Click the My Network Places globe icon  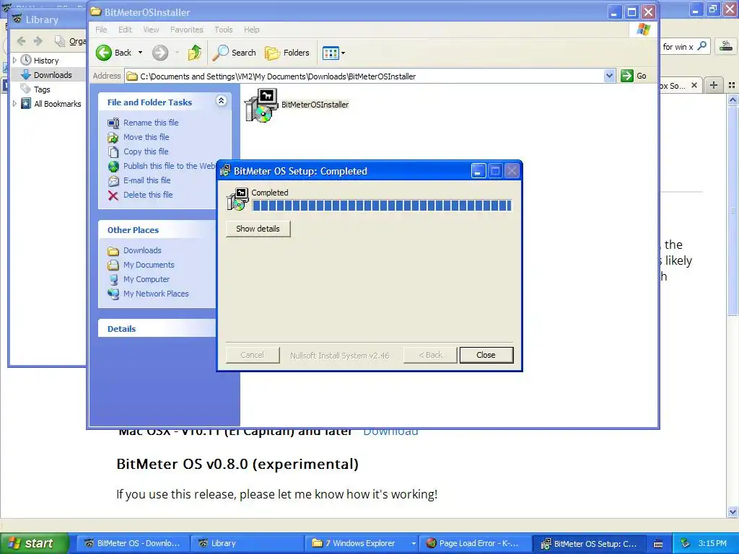click(x=113, y=294)
